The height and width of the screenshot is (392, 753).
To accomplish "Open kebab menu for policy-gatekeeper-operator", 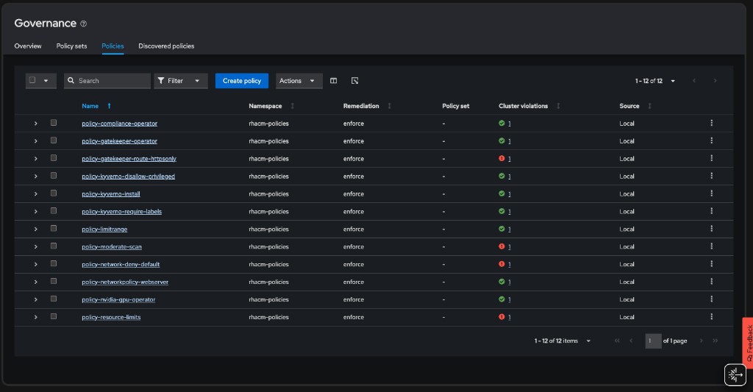I will pos(711,140).
